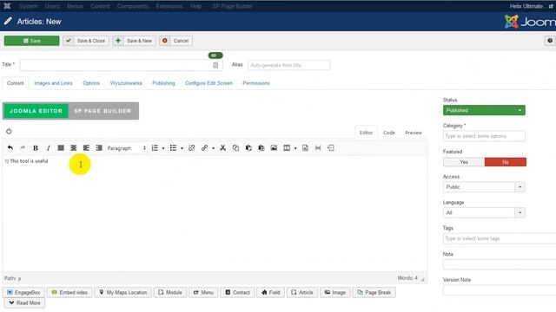Click the Cancel button

175,41
